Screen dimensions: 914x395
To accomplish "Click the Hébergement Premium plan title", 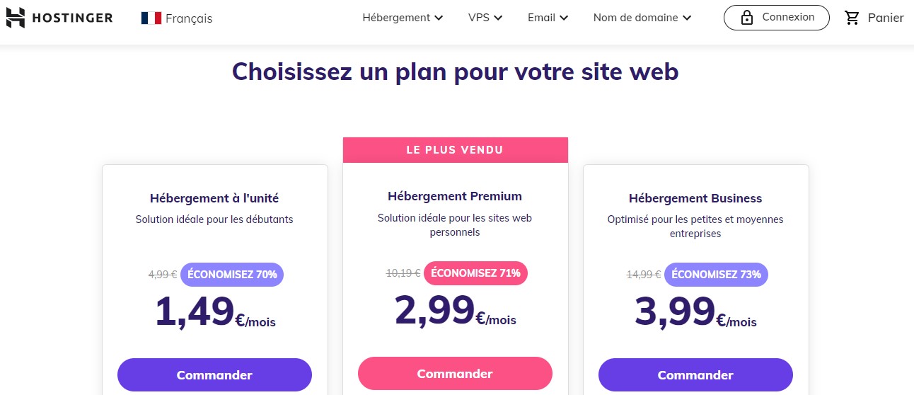I will (455, 196).
